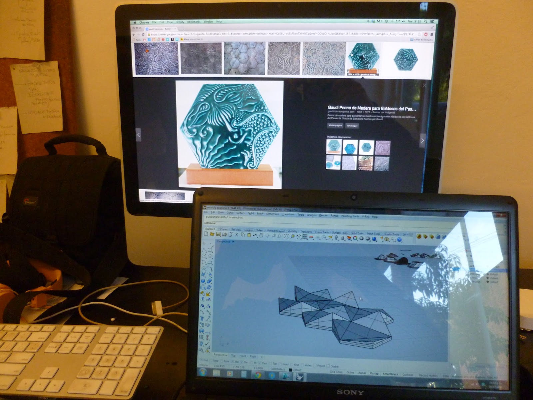Click the Chrome hamburger menu icon
Screen dimensions: 533x400
click(432, 34)
